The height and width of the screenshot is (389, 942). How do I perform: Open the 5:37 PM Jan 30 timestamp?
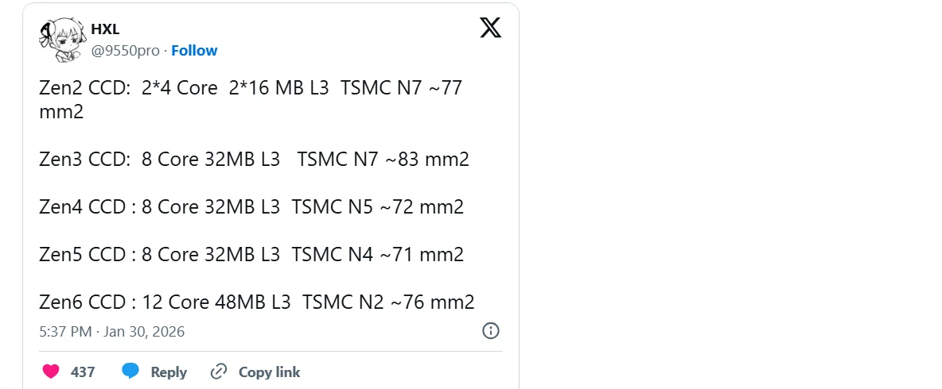(x=111, y=331)
